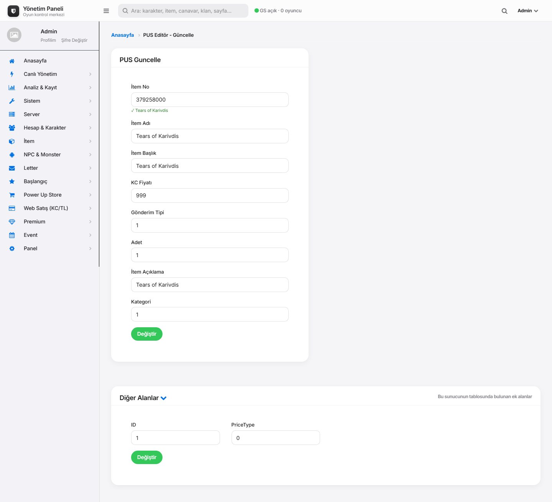Click the PriceType input field
Viewport: 552px width, 502px height.
(x=276, y=438)
